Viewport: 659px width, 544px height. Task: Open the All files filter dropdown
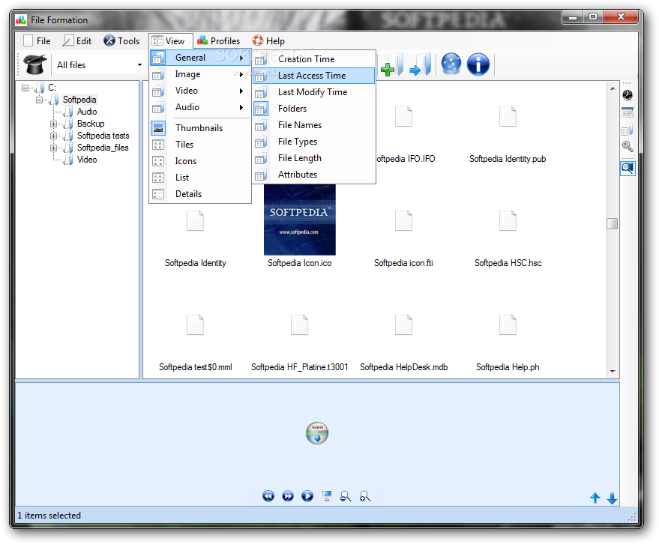pyautogui.click(x=139, y=65)
